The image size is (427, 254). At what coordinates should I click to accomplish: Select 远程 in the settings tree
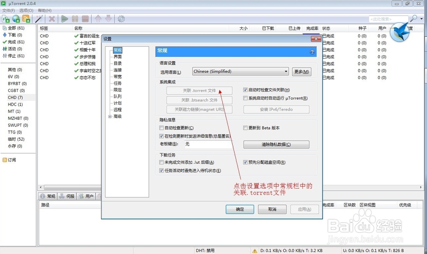click(118, 109)
